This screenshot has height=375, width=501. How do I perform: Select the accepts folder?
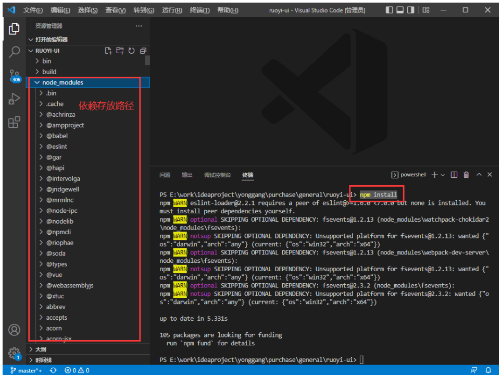(x=88, y=318)
